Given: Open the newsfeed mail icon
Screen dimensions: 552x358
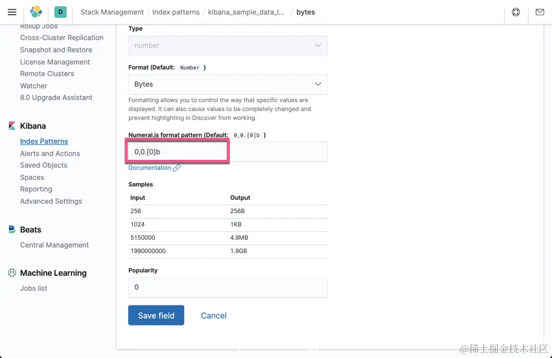Looking at the screenshot, I should pyautogui.click(x=540, y=12).
